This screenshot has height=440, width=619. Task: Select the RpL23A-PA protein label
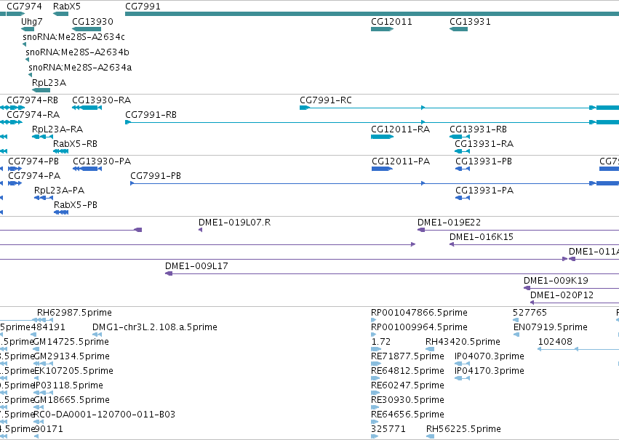59,191
